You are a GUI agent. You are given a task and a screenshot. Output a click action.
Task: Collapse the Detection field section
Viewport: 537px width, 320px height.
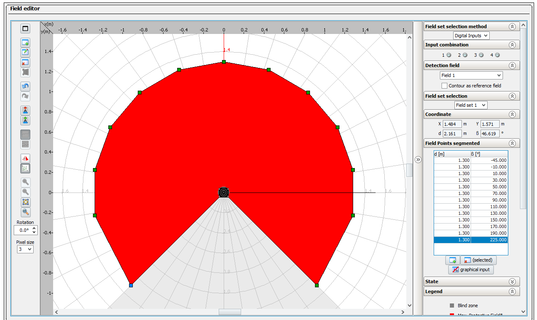(x=513, y=65)
